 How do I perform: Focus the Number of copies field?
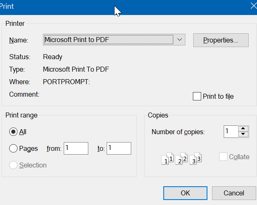[230, 132]
